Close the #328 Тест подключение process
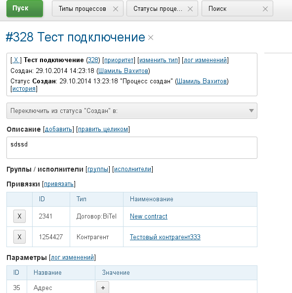292x293 pixels. tap(151, 37)
